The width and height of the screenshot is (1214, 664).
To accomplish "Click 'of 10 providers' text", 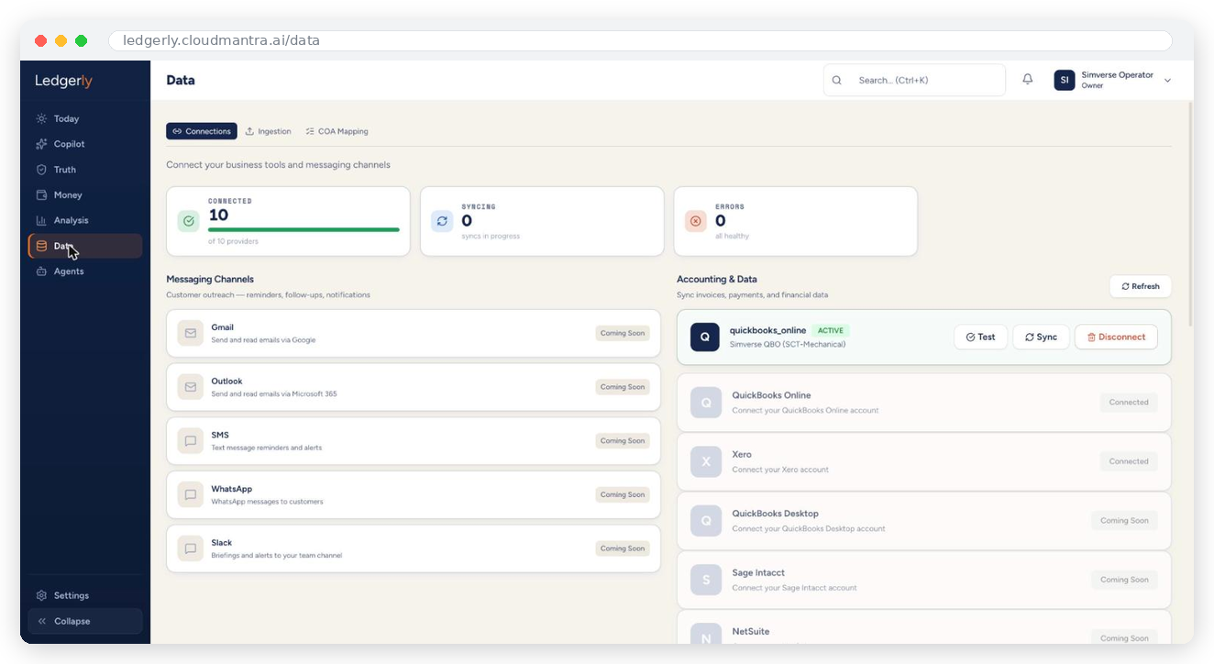I will pyautogui.click(x=233, y=241).
